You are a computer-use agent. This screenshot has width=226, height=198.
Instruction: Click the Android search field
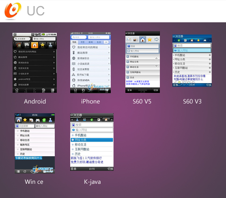click(x=22, y=39)
